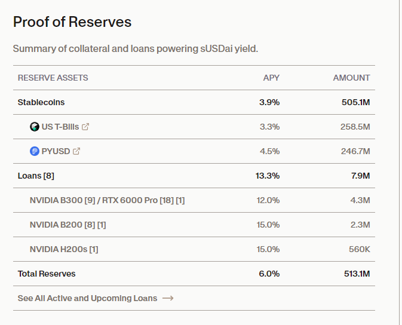Click the US T-Bills token icon

click(x=35, y=127)
